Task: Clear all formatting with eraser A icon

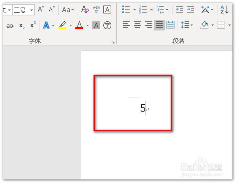Action: pos(85,9)
